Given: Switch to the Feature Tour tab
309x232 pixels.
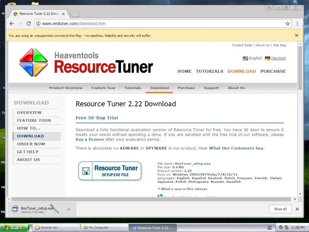Looking at the screenshot, I should pos(103,88).
